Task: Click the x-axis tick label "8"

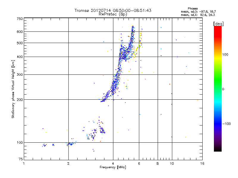Action: (x=158, y=163)
